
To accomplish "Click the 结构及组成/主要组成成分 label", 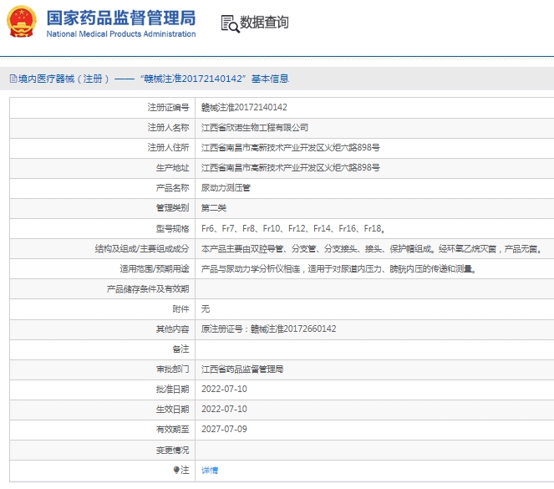I will pos(142,249).
